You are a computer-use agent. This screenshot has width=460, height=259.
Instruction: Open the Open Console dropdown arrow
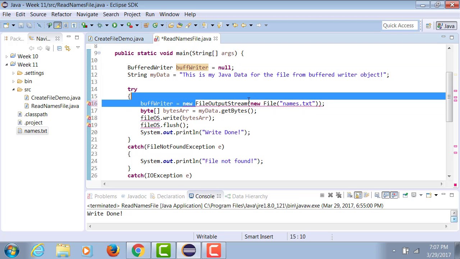436,195
